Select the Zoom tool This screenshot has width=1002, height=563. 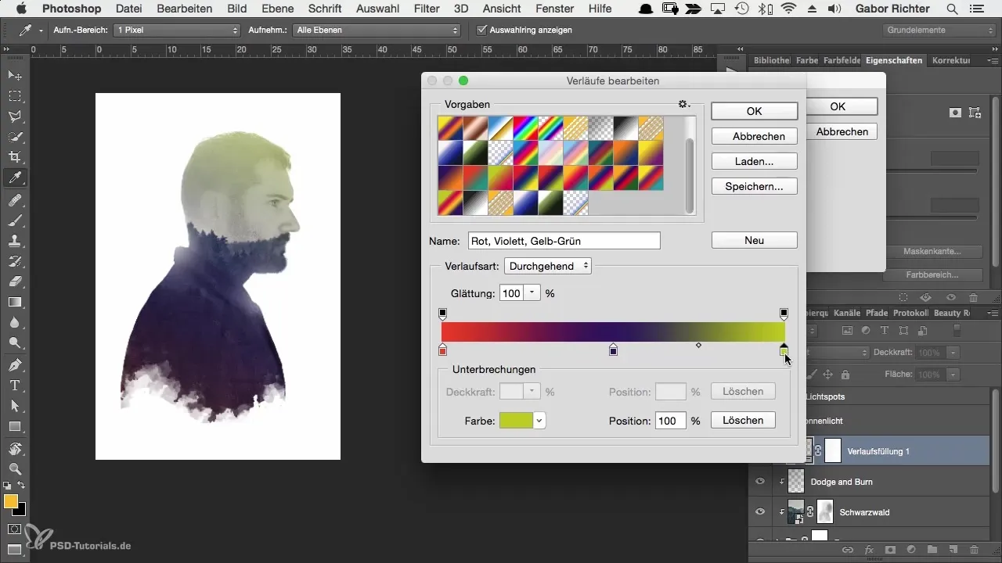click(x=15, y=469)
